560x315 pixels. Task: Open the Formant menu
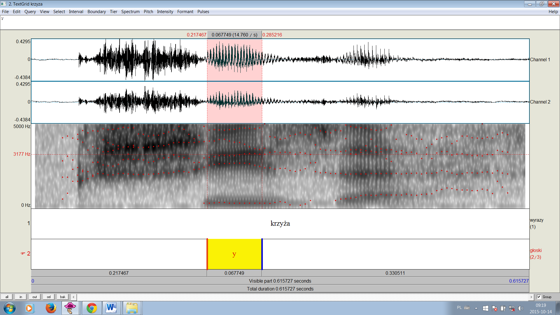(x=185, y=12)
